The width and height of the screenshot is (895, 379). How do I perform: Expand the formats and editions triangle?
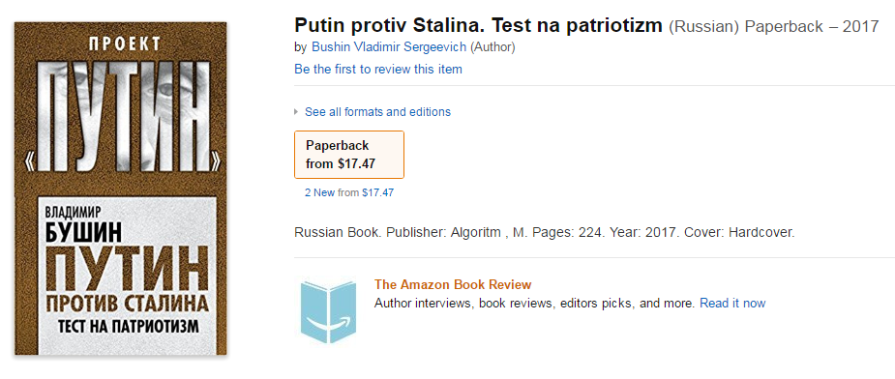pos(296,112)
